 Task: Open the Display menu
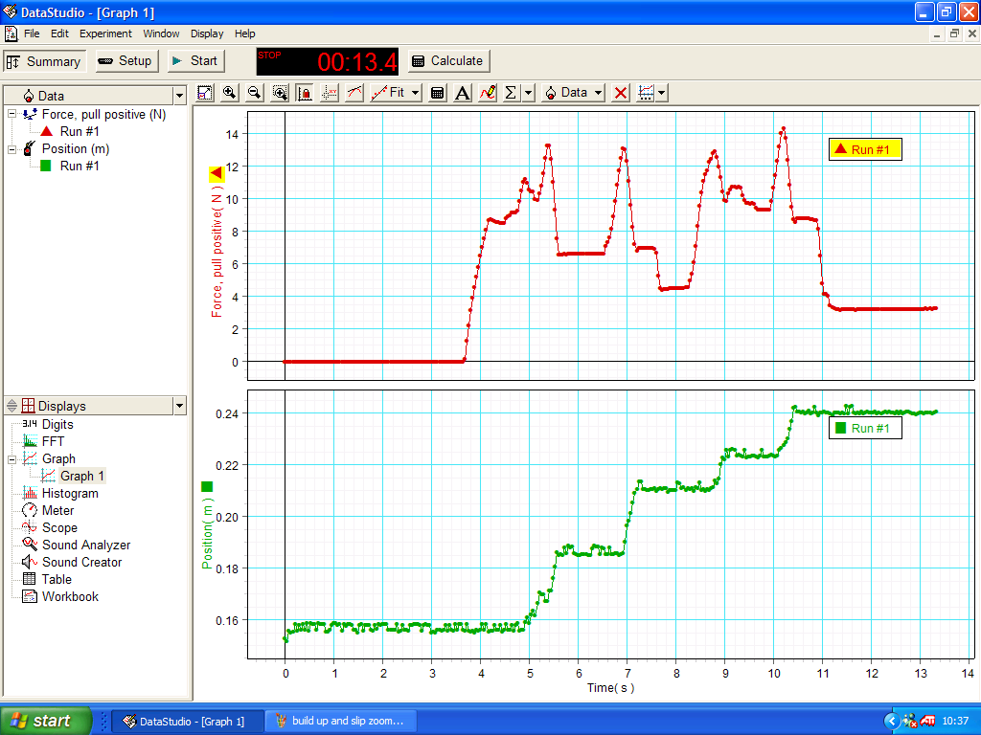click(207, 33)
